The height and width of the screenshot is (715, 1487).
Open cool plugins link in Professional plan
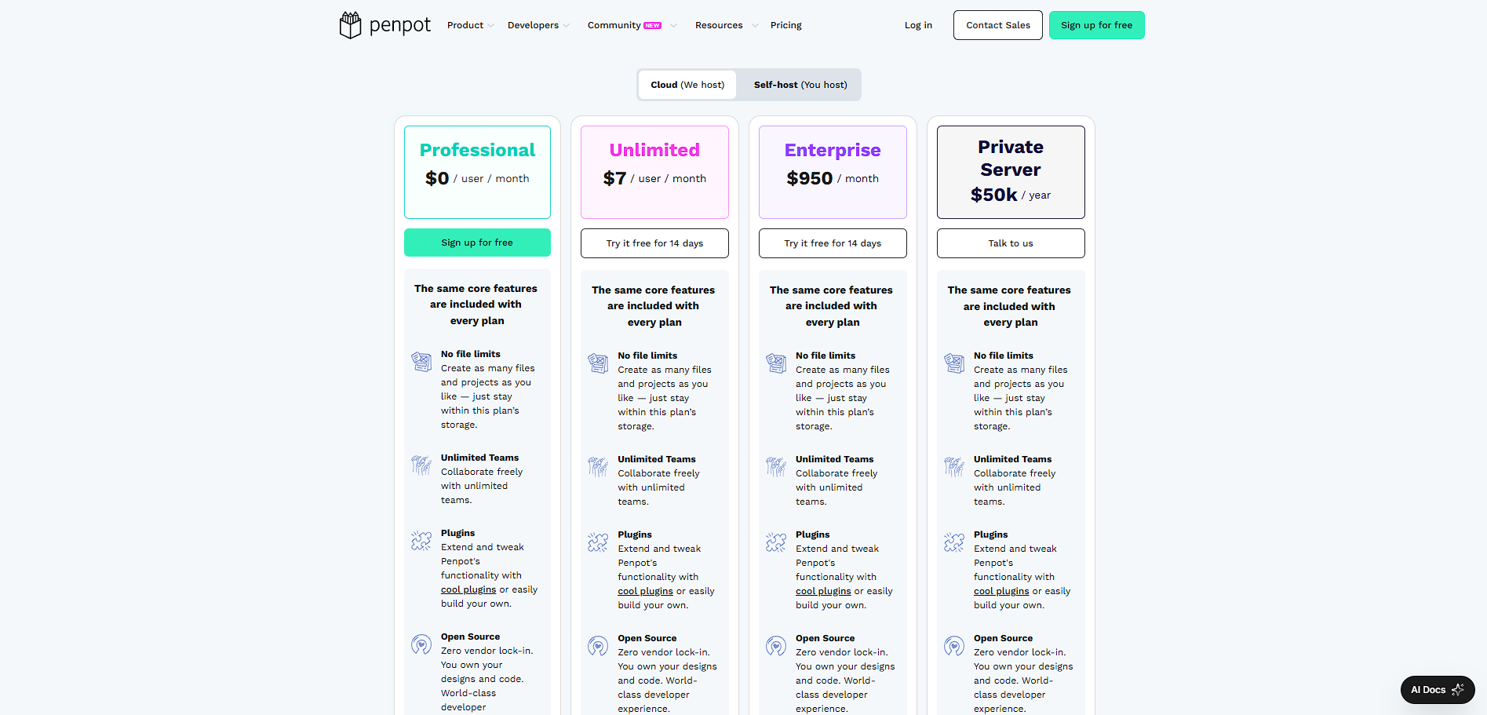(x=468, y=589)
